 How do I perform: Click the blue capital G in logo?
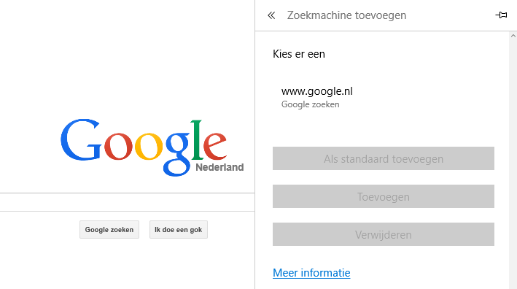pyautogui.click(x=81, y=140)
